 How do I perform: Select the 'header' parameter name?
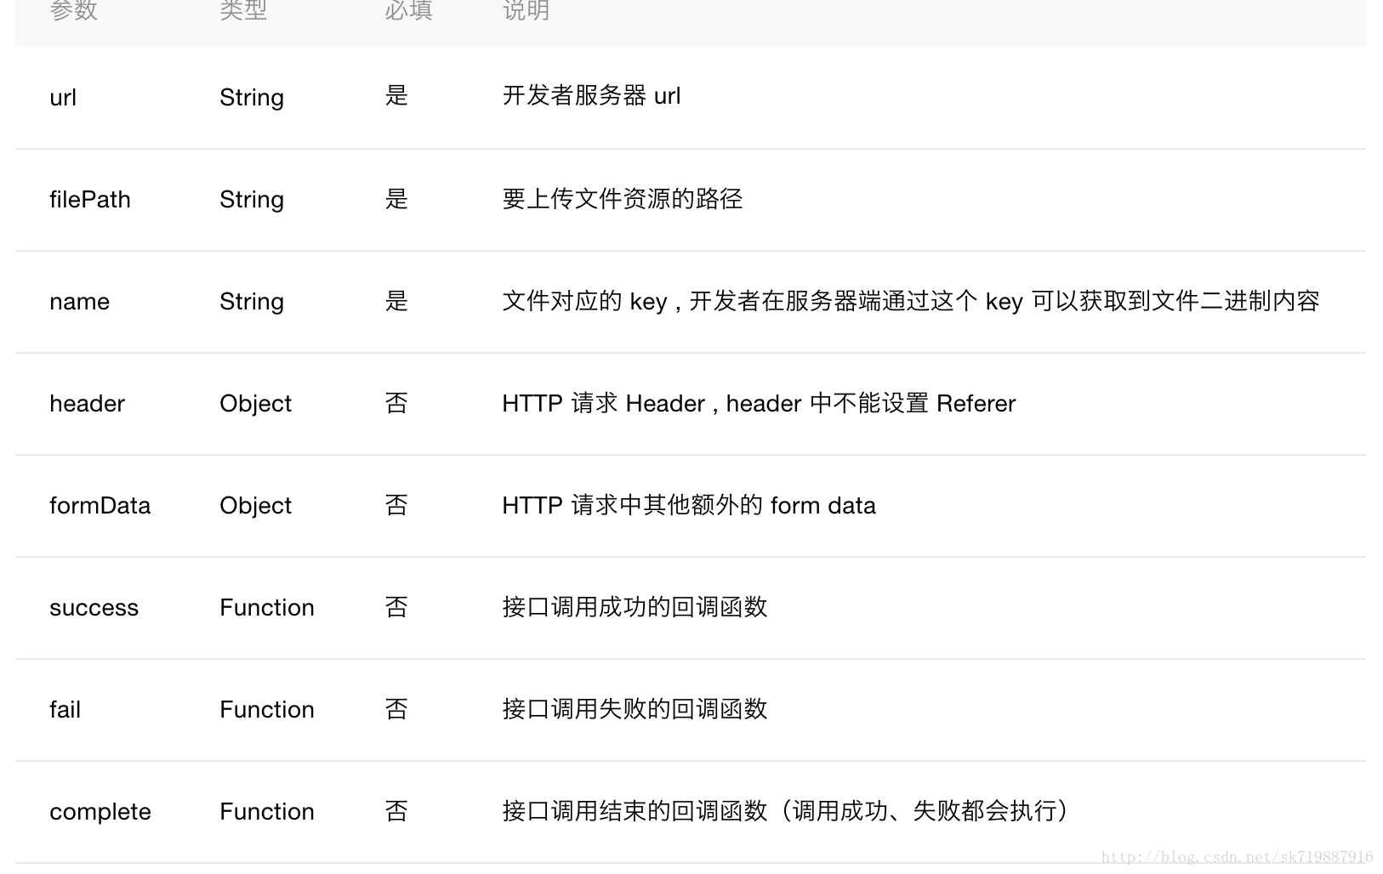[87, 404]
